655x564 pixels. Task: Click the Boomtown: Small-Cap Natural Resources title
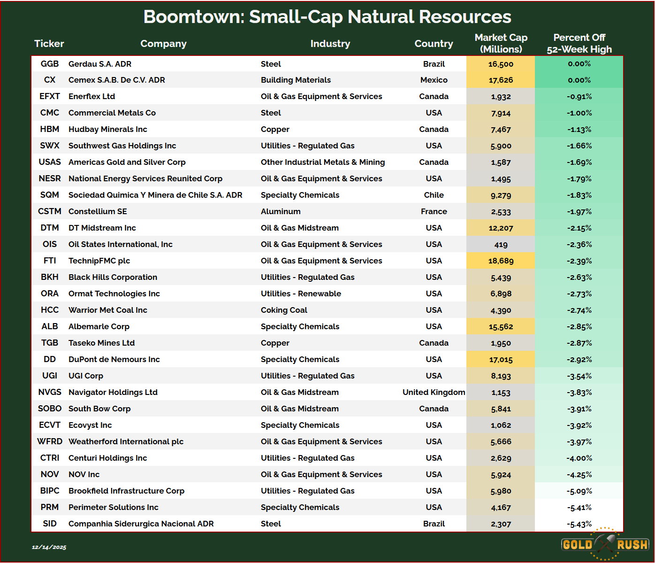click(327, 17)
